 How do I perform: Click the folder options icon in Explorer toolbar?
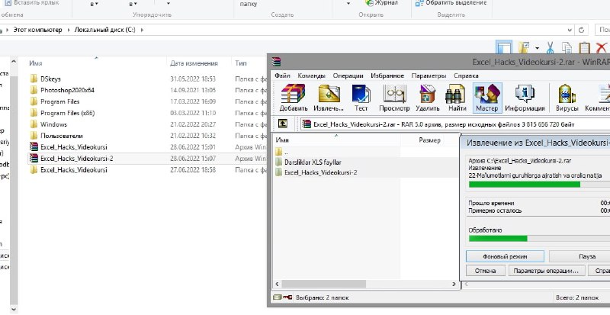tap(524, 48)
